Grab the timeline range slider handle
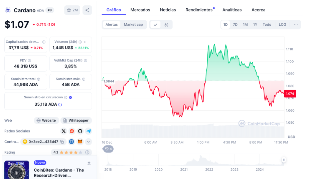Image resolution: width=310 pixels, height=186 pixels. [x=284, y=160]
